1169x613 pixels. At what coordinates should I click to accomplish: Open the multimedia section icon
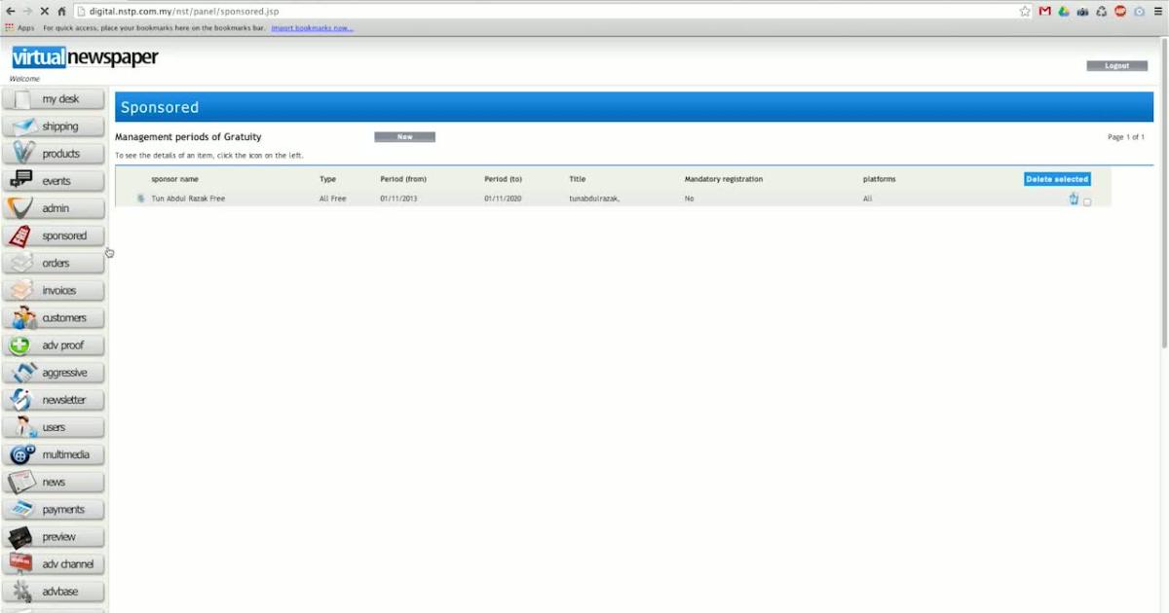pos(22,454)
